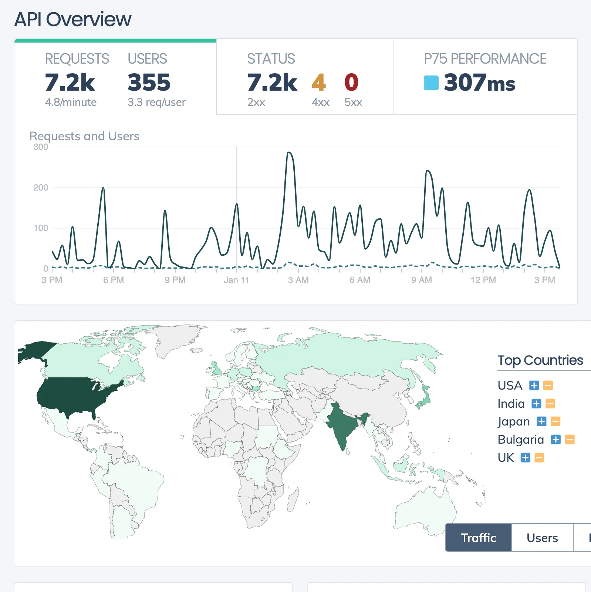Screen dimensions: 591x592
Task: Click the Top Countries heading
Action: coord(540,360)
